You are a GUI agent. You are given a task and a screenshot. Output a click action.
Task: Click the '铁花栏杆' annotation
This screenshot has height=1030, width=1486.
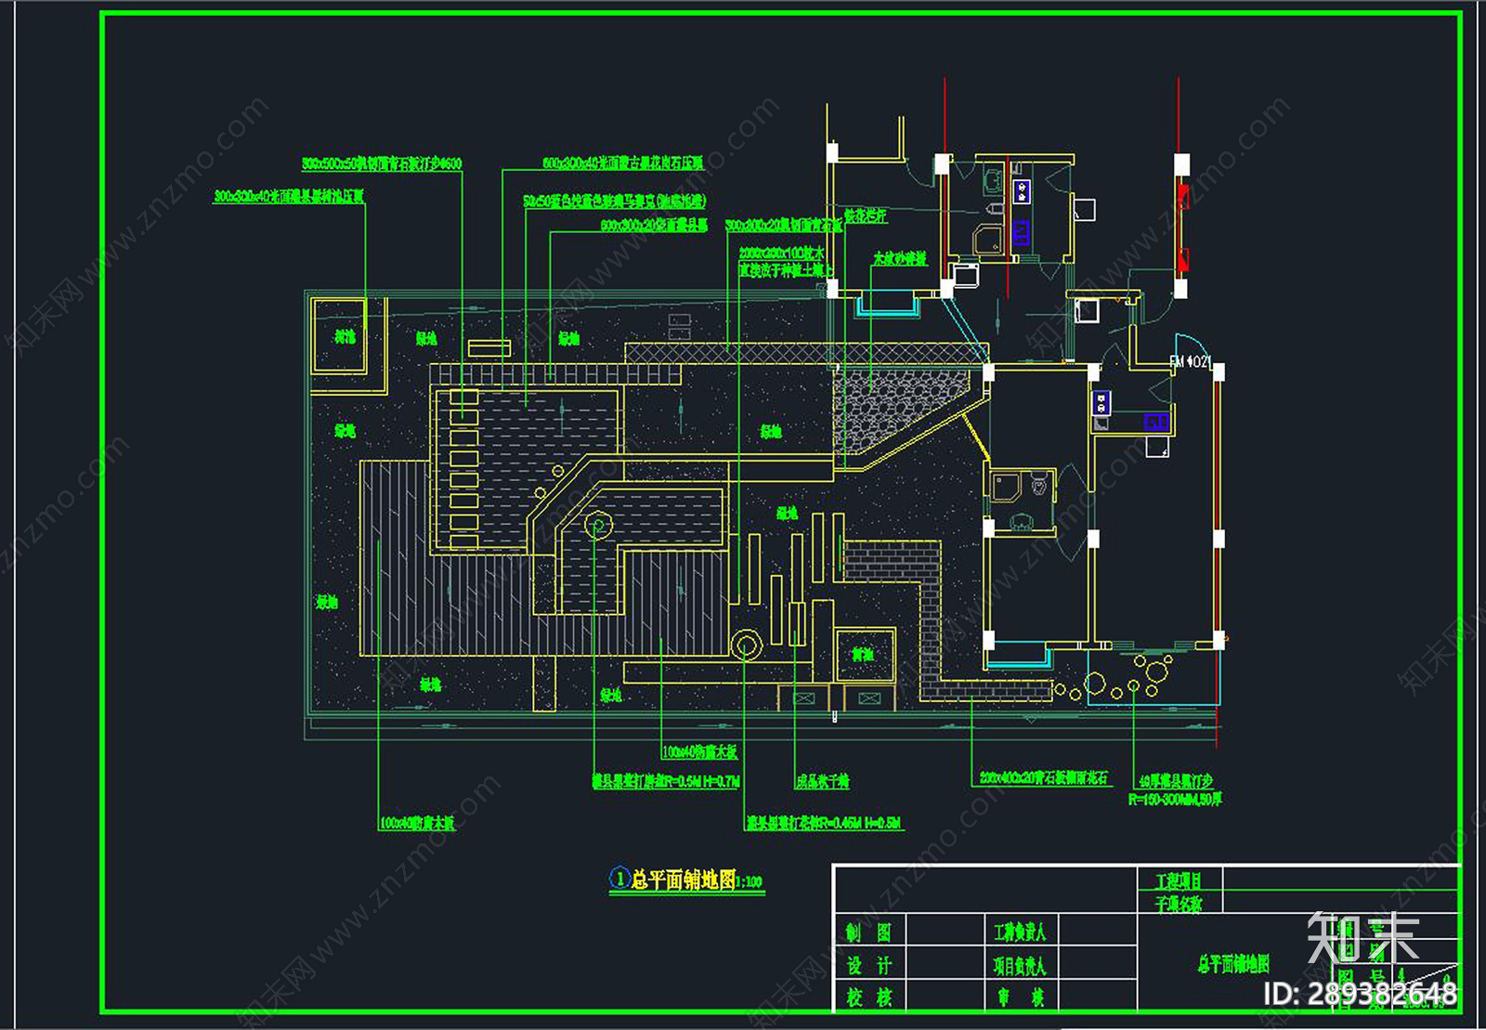coord(866,215)
